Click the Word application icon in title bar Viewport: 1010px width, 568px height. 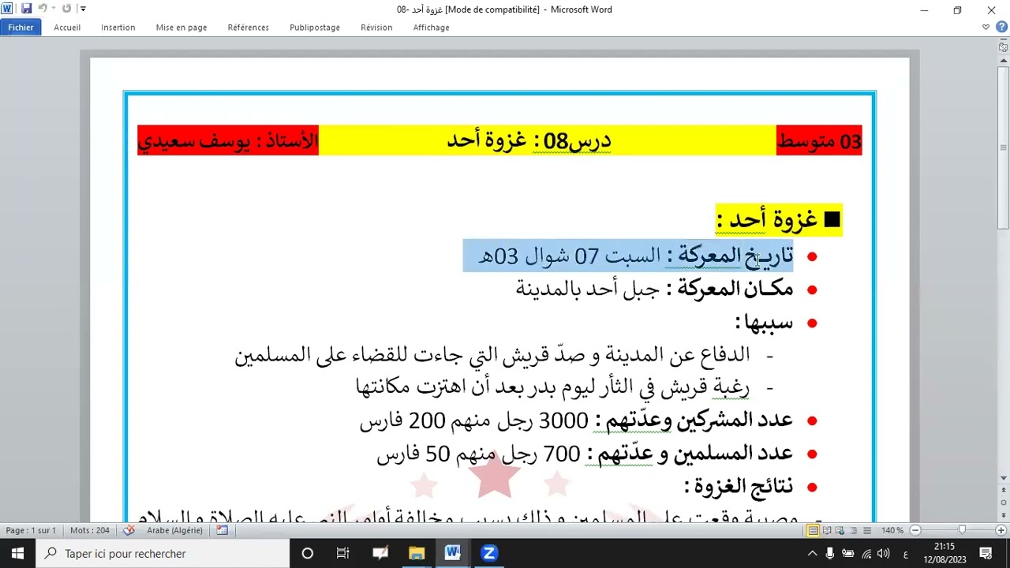click(x=7, y=9)
